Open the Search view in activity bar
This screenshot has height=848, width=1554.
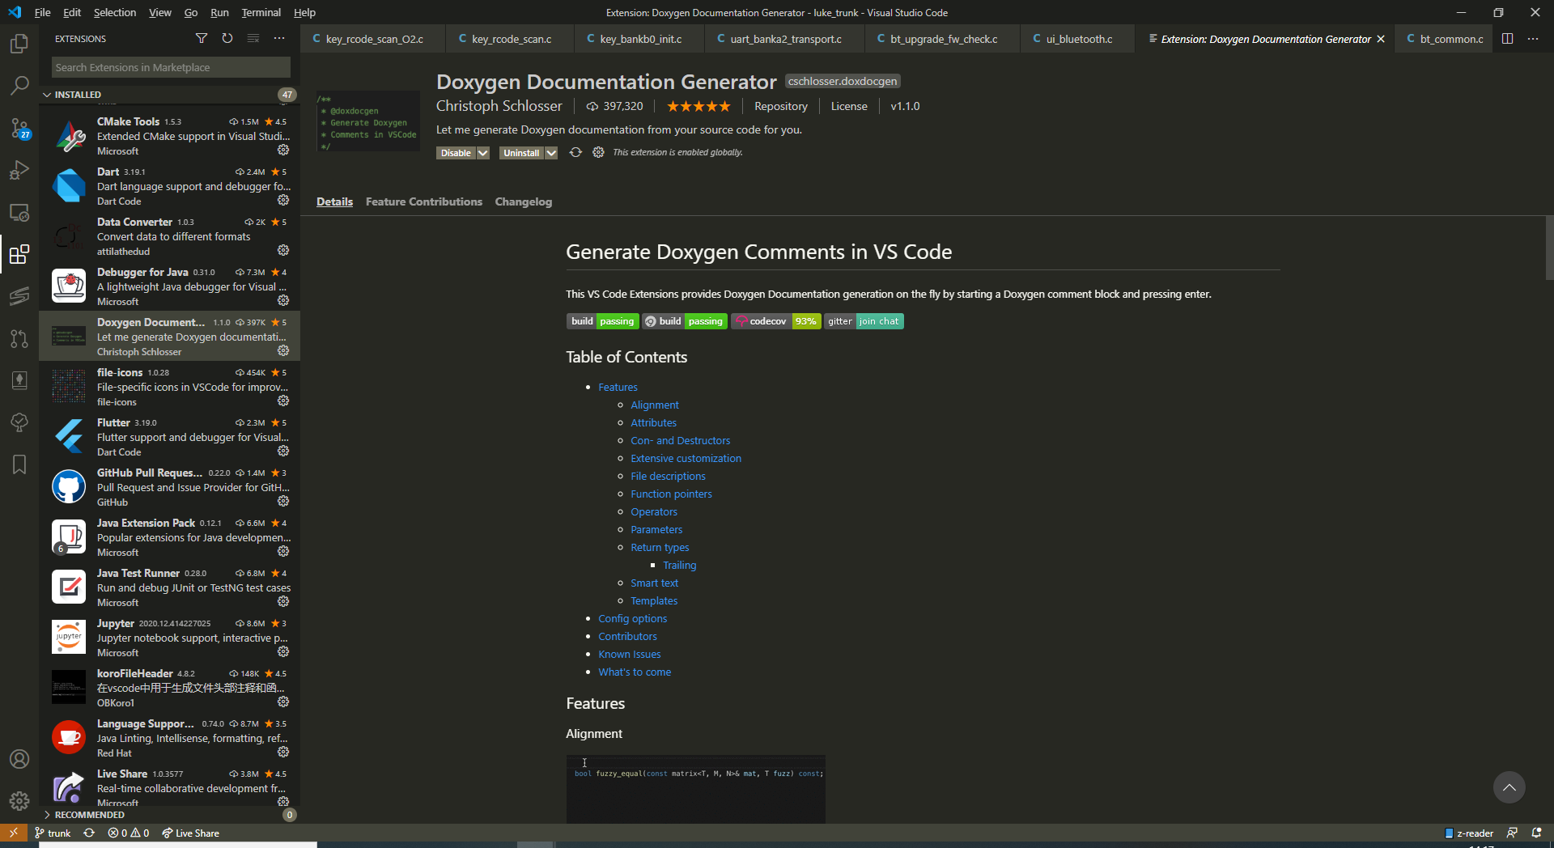[x=19, y=86]
